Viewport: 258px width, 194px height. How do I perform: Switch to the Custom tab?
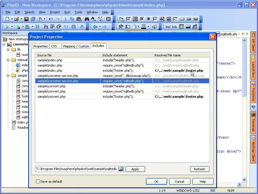click(x=84, y=46)
